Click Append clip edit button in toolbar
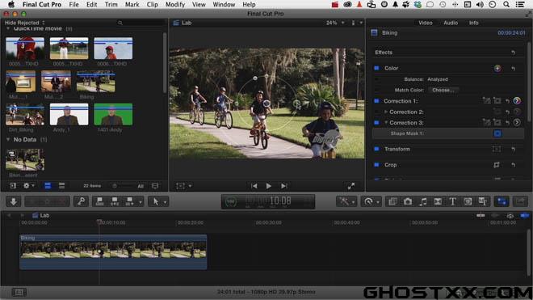 coord(129,201)
